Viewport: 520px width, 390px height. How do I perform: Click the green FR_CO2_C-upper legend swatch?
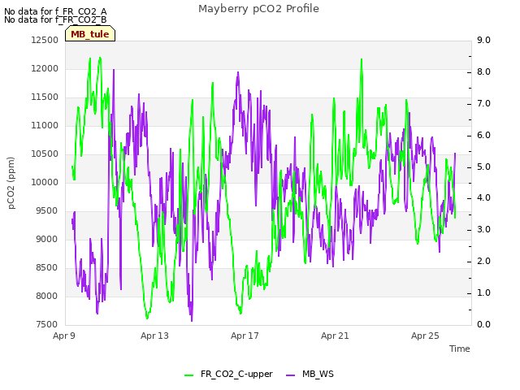tap(189, 375)
